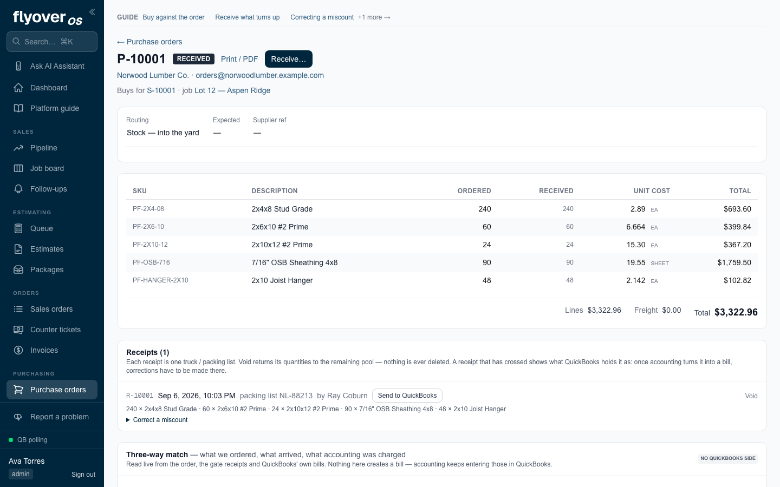
Task: Open guide Correcting a miscount
Action: pos(322,17)
